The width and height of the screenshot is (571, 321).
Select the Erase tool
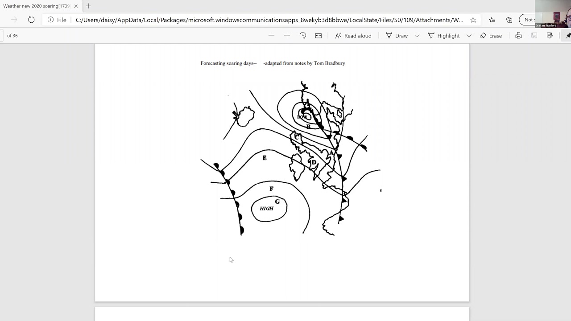click(491, 36)
